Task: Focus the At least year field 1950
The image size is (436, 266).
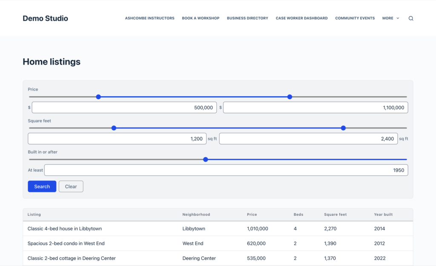Action: click(226, 170)
